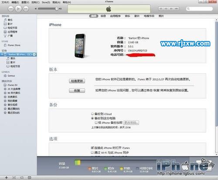Open the 音乐 tab in the device bar
218x180 pixels.
pos(127,16)
